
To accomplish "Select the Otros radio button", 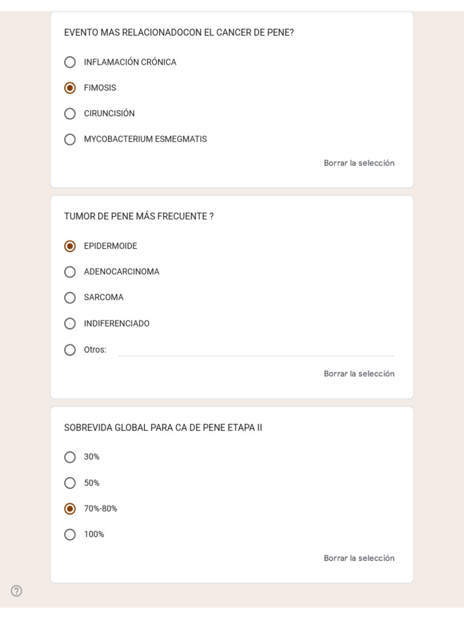I will tap(70, 350).
